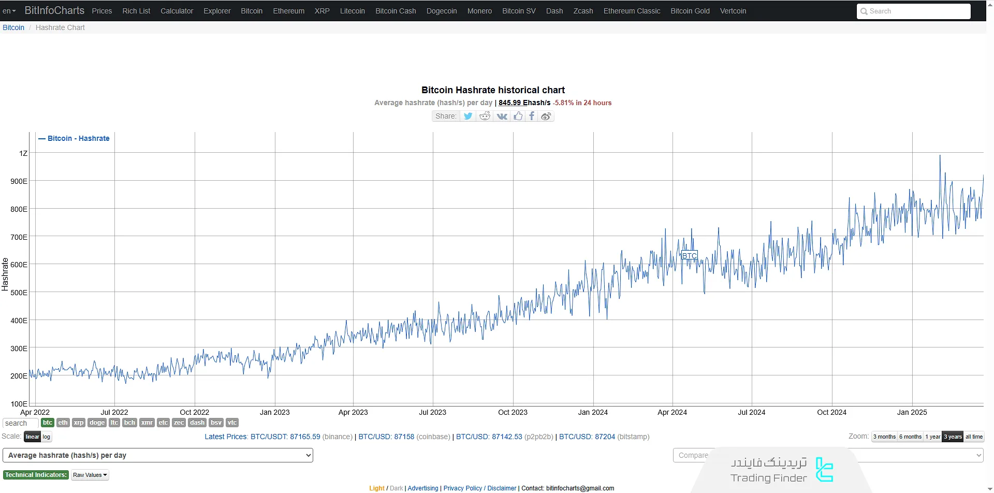Click the Weibo share icon
The height and width of the screenshot is (493, 994).
pos(546,116)
